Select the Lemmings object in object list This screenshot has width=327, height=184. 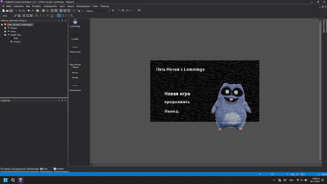pos(75,23)
